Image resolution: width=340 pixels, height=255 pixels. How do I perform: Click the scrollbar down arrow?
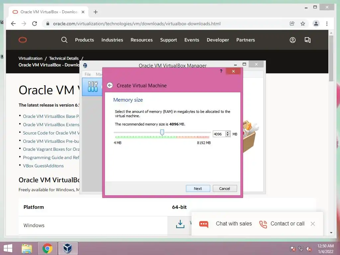coord(331,233)
